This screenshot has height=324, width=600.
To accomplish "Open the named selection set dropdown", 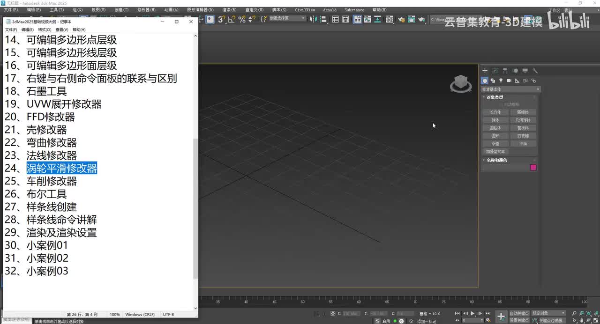I will coord(287,18).
